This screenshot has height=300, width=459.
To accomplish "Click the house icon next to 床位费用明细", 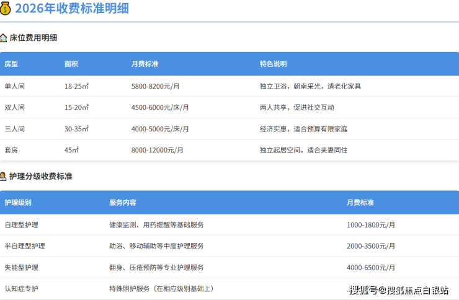I will point(4,38).
